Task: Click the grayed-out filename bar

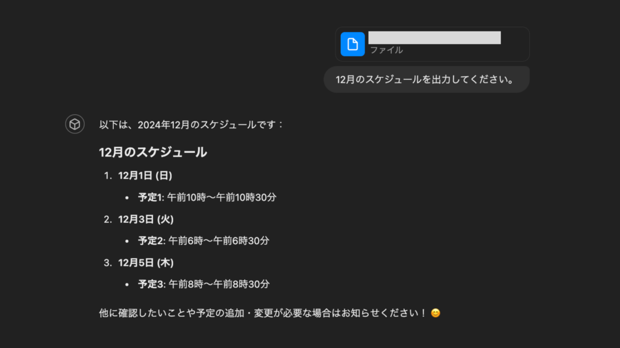Action: (x=434, y=37)
